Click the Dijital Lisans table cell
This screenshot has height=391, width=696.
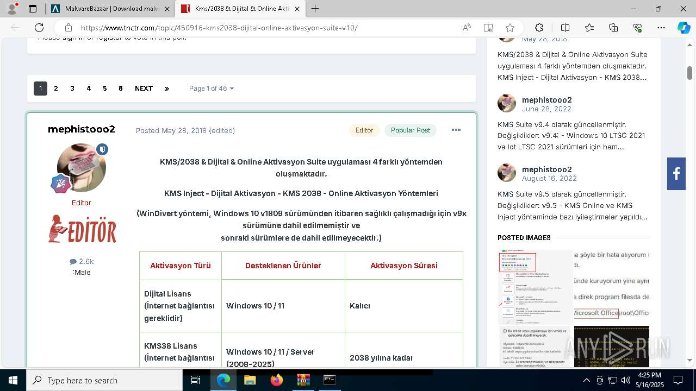[180, 306]
